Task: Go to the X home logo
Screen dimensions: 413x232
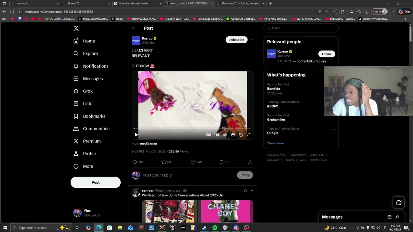Action: (x=76, y=28)
